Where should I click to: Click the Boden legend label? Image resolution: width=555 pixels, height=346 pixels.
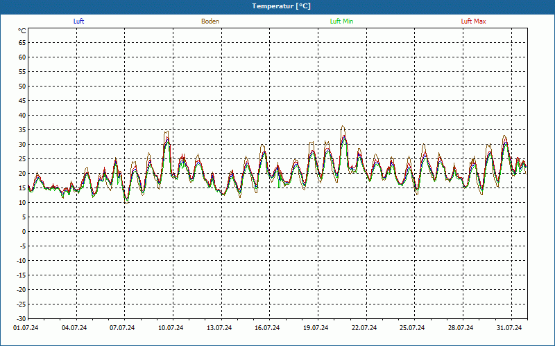point(210,21)
